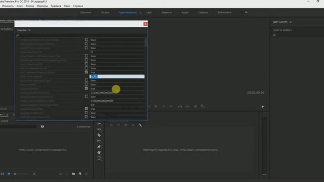The height and width of the screenshot is (182, 324).
Task: Switch to the Сборка workspace
Action: pos(105,13)
